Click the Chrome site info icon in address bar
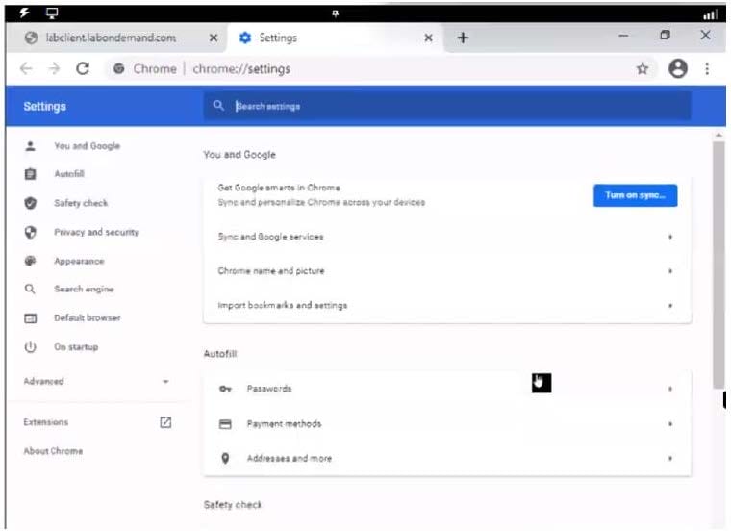Viewport: 731px width, 531px height. (x=119, y=69)
